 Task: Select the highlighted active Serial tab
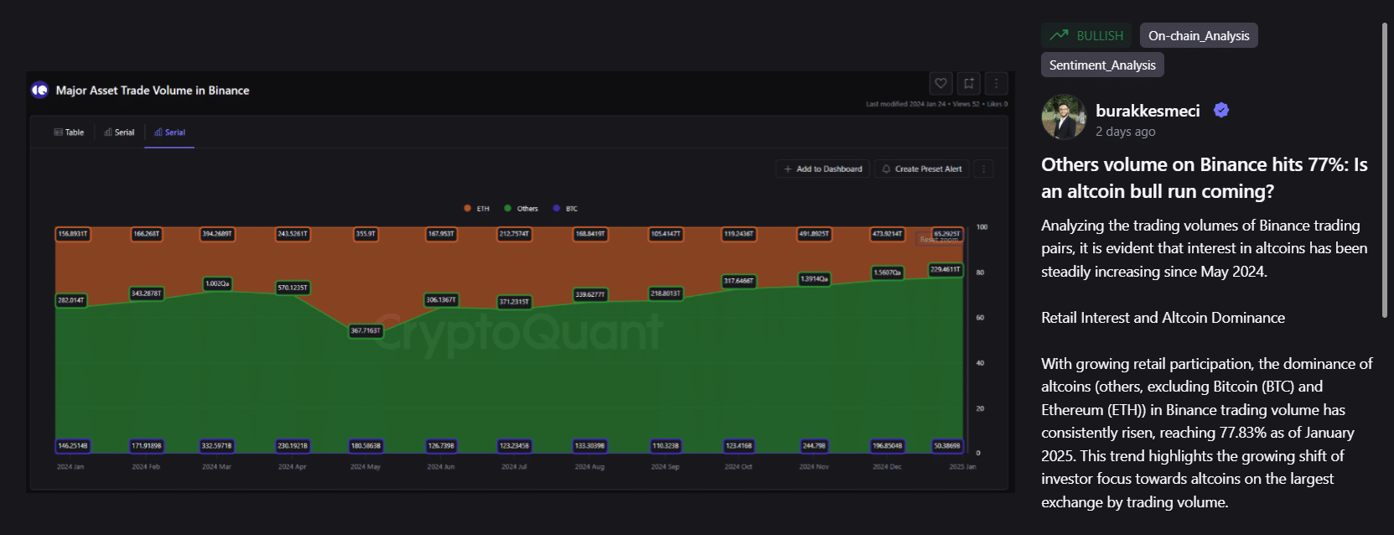169,132
